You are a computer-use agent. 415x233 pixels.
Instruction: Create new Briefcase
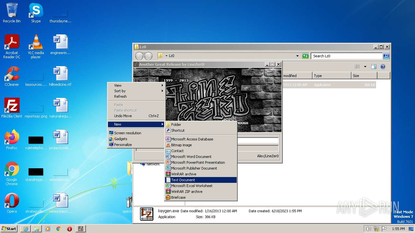pos(201,197)
